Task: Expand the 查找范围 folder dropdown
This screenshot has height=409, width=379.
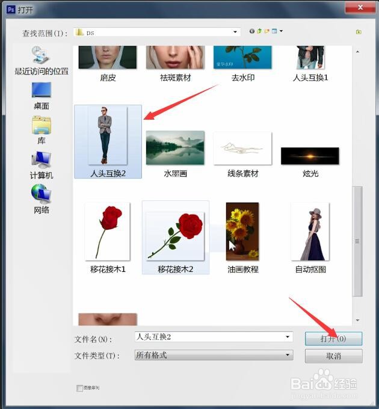Action: coord(235,32)
